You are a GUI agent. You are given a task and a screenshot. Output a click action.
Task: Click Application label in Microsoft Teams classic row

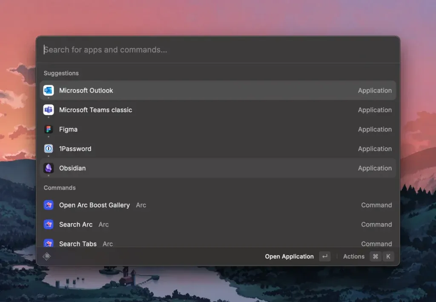(375, 110)
